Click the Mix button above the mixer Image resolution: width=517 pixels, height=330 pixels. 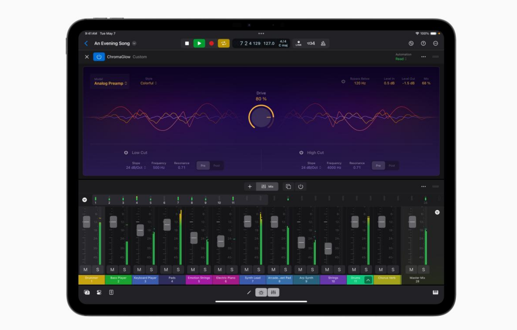point(267,187)
